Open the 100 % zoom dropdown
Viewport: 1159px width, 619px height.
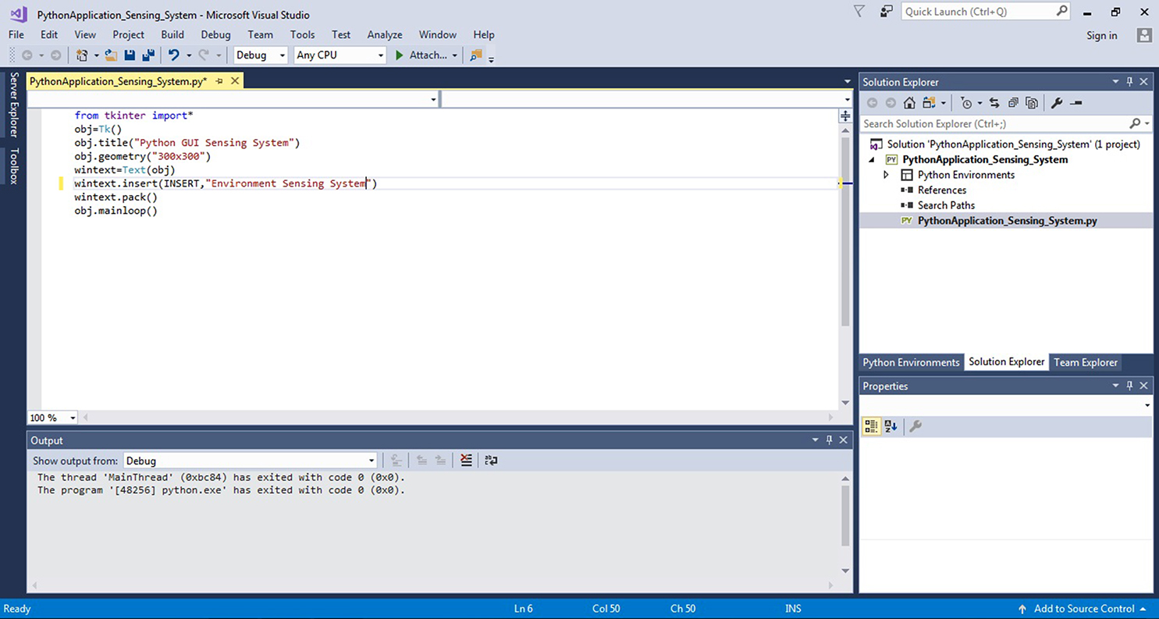[x=53, y=418]
